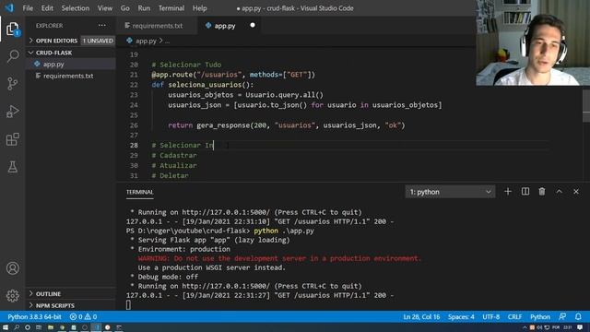This screenshot has height=332, width=590.
Task: Change indentation via Spaces: 4
Action: point(461,316)
